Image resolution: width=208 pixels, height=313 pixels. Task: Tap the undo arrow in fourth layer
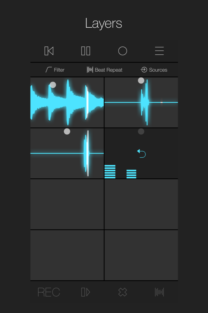tap(141, 153)
